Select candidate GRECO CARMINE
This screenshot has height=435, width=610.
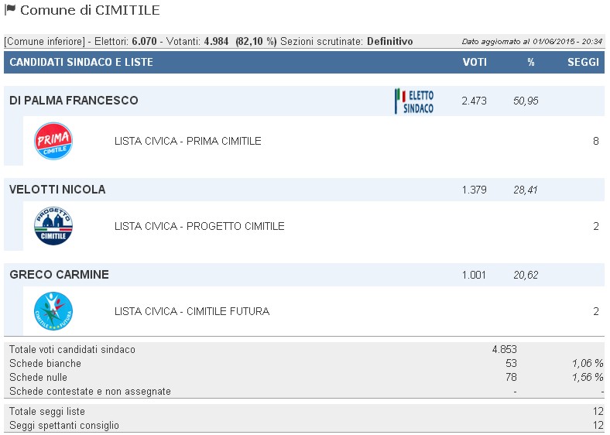tap(59, 275)
